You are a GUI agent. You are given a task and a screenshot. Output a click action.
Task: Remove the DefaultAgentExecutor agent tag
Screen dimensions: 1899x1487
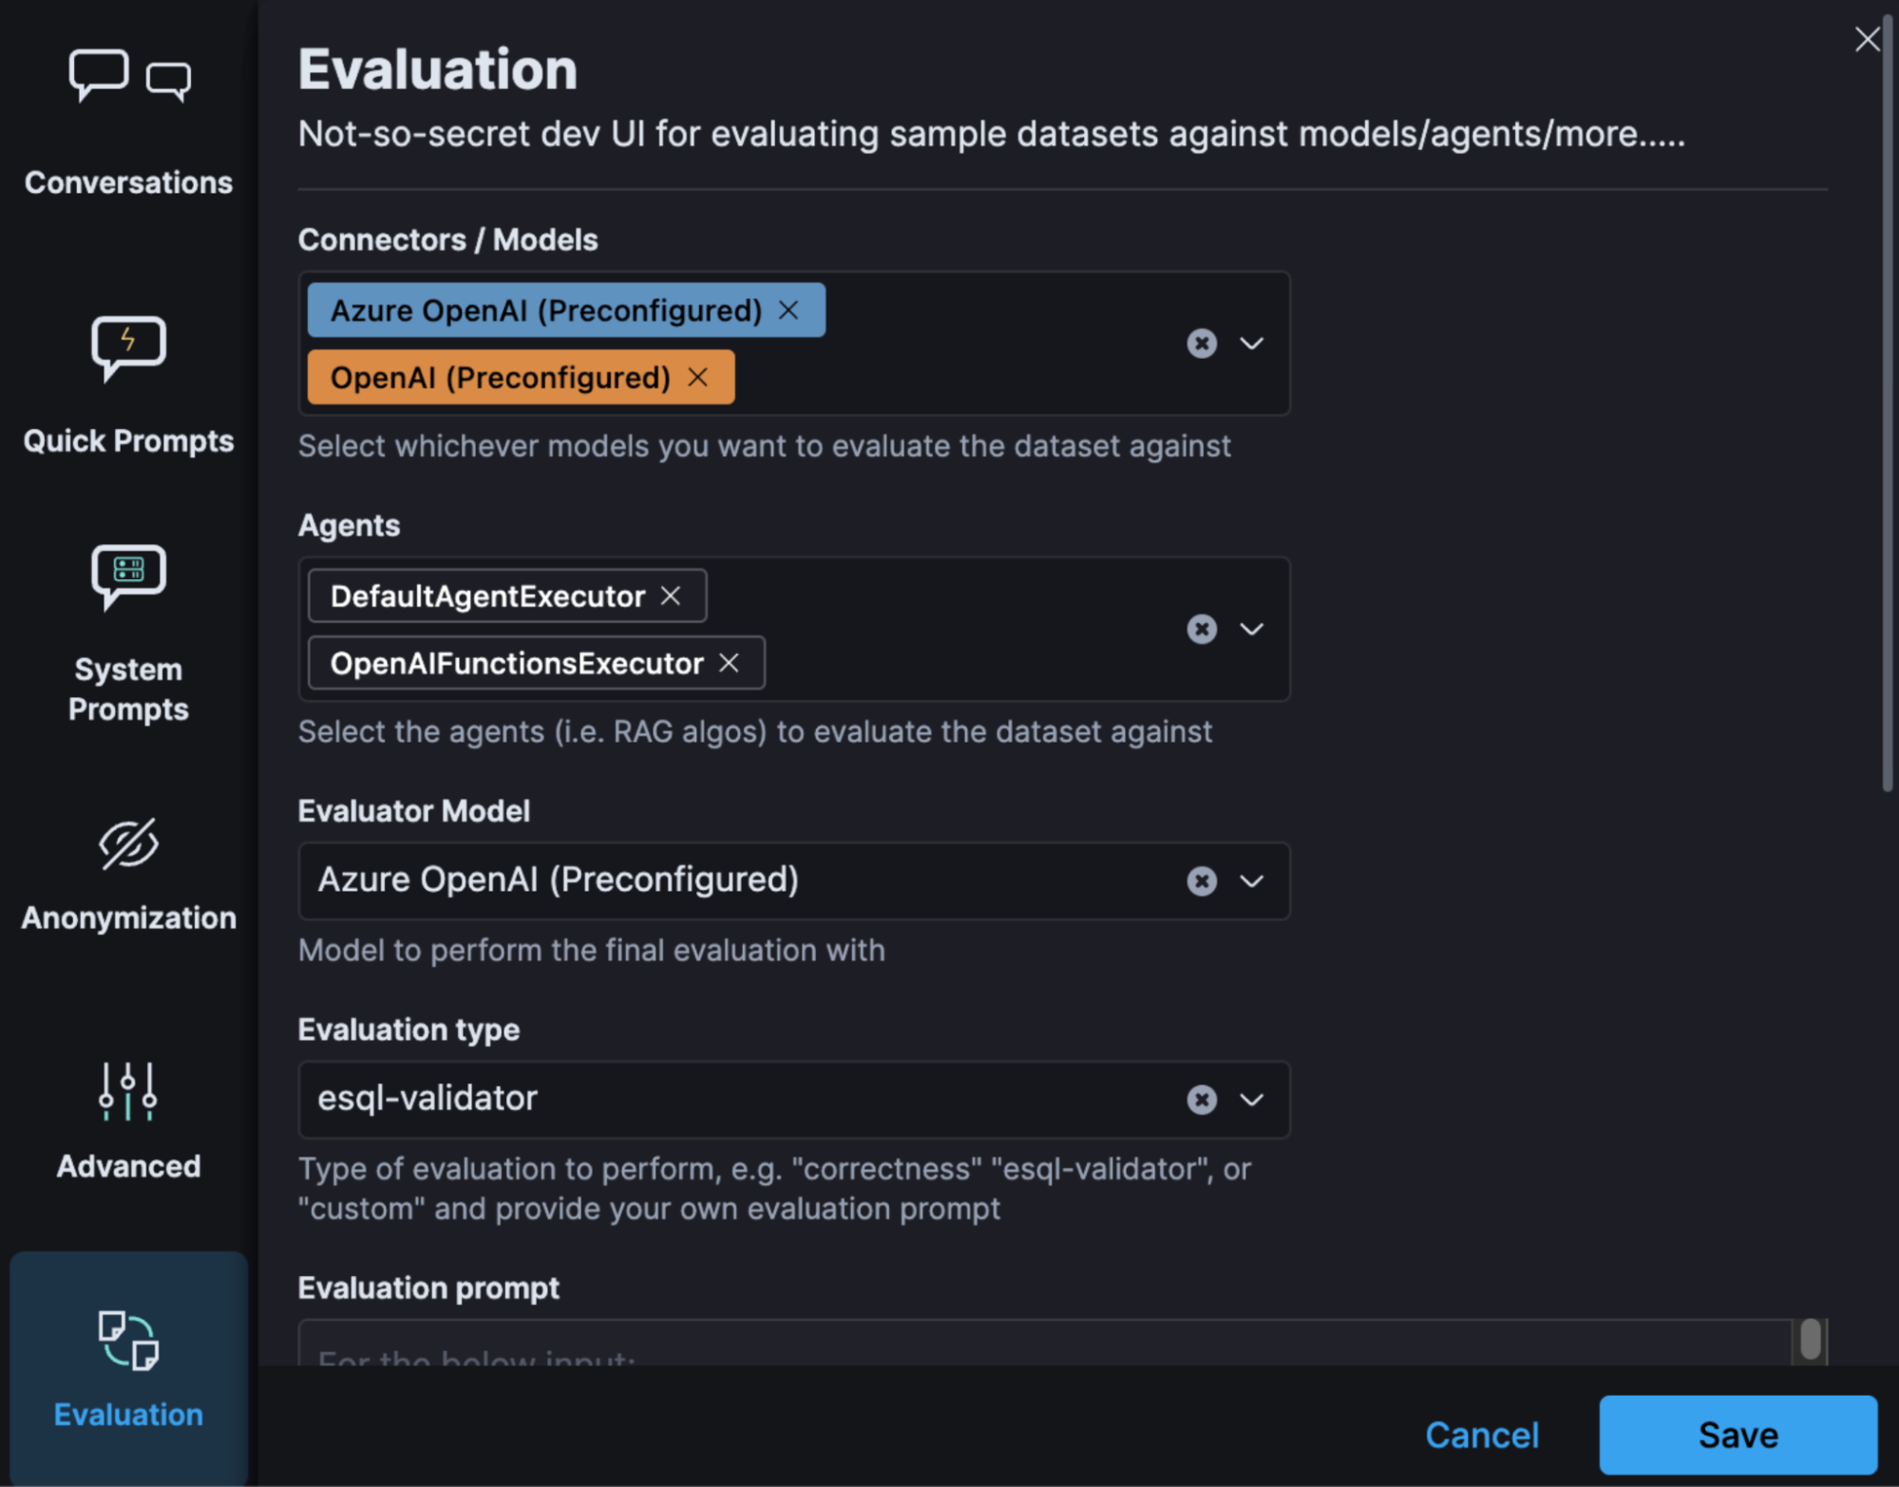coord(671,595)
